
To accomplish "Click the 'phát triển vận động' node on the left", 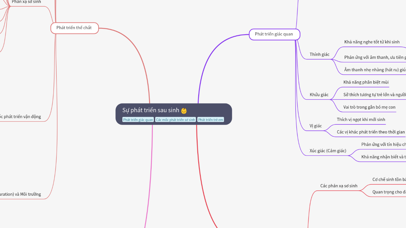I will [21, 117].
